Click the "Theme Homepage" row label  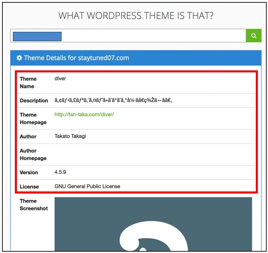(33, 118)
